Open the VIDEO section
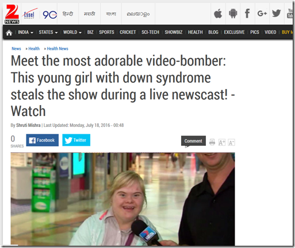This screenshot has width=295, height=248. pos(270,32)
